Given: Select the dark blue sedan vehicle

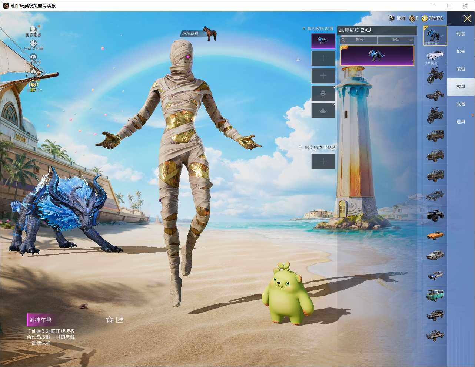Looking at the screenshot, I should [x=435, y=195].
